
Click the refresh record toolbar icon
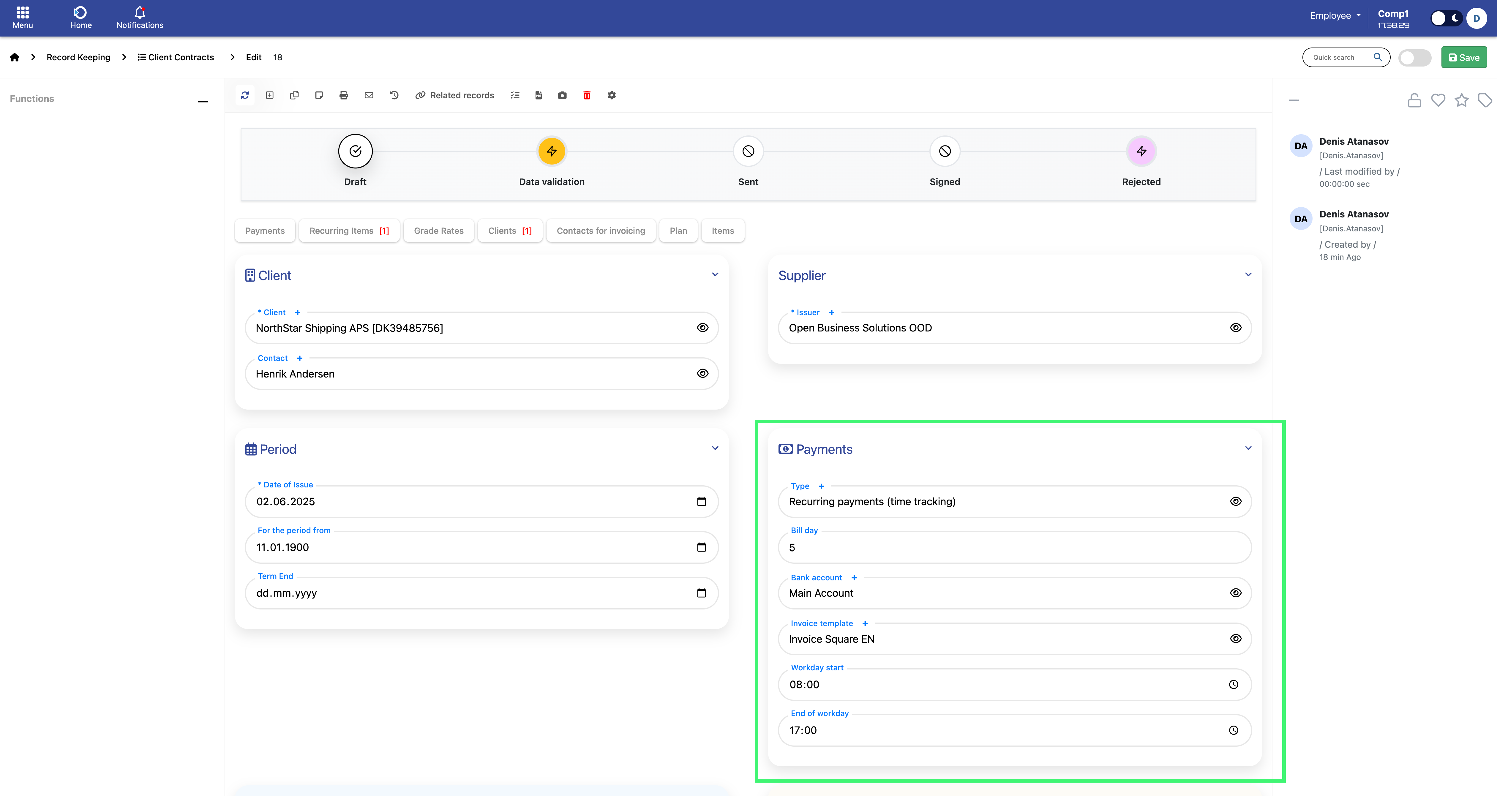pos(245,95)
